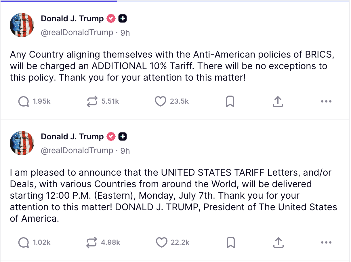Bookmark the BRICS tariff post
Screen dimensions: 351x262
tap(230, 101)
